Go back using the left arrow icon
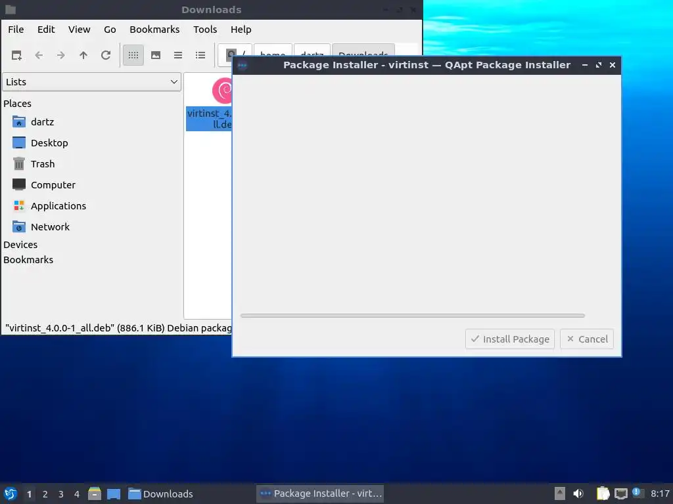 pyautogui.click(x=39, y=55)
